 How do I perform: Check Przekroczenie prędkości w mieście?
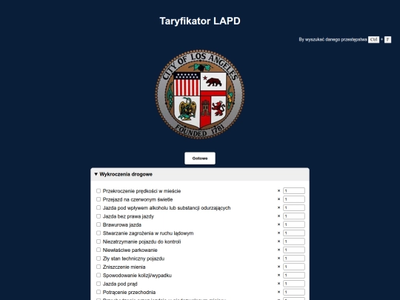[x=99, y=191]
